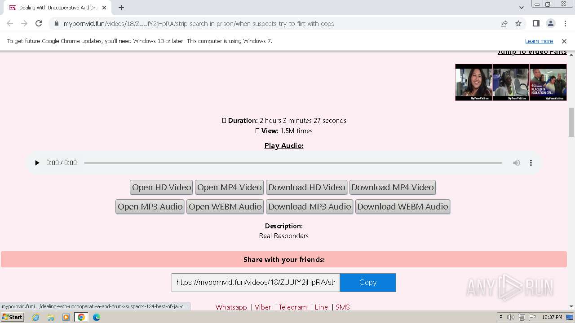
Task: Open the Chrome profile icon
Action: click(x=550, y=24)
